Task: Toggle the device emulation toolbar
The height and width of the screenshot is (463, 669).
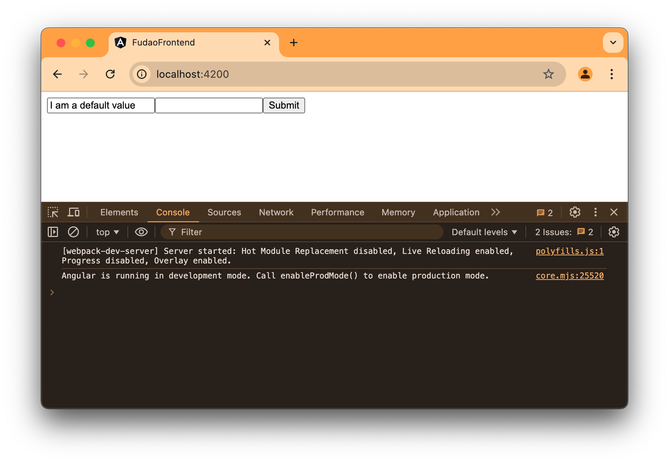Action: 73,212
